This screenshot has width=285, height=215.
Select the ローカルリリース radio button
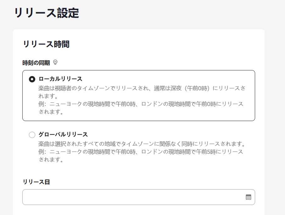pos(32,79)
